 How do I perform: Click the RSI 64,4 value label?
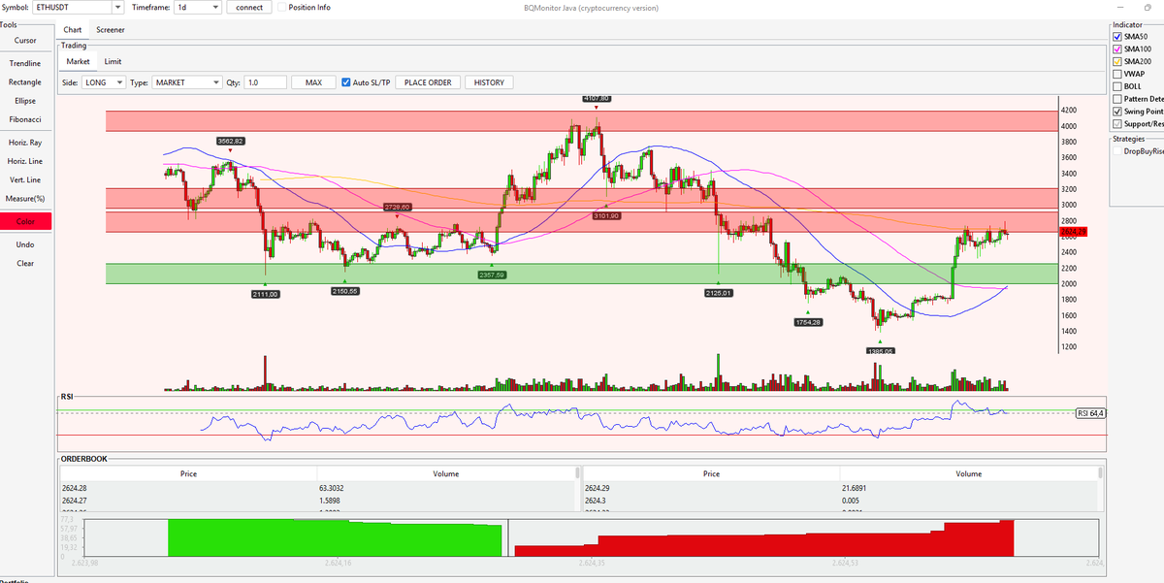point(1091,413)
